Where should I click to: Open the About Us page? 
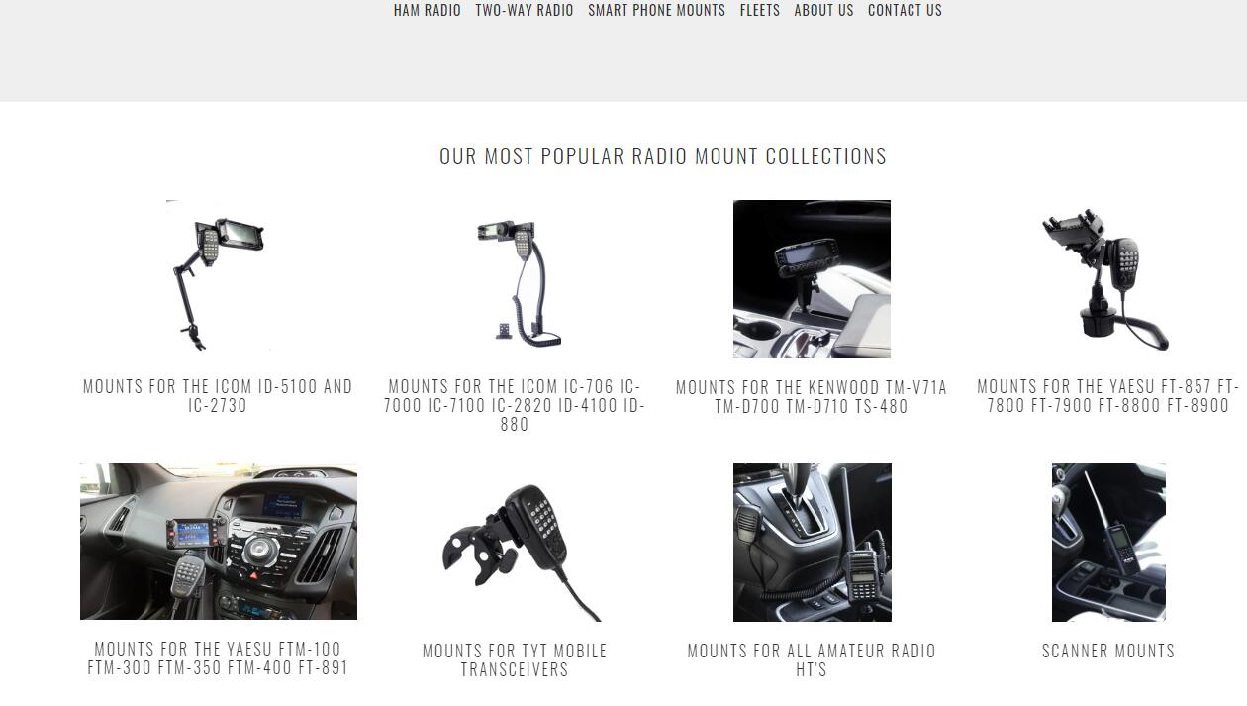tap(823, 10)
